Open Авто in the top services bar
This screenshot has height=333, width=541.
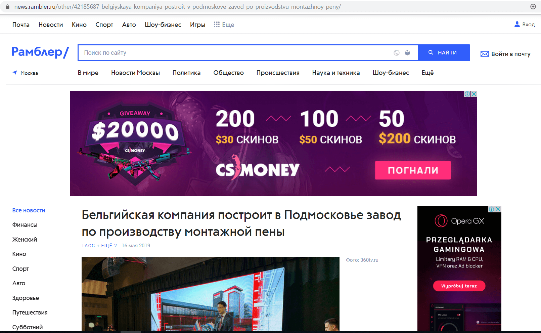(x=129, y=25)
